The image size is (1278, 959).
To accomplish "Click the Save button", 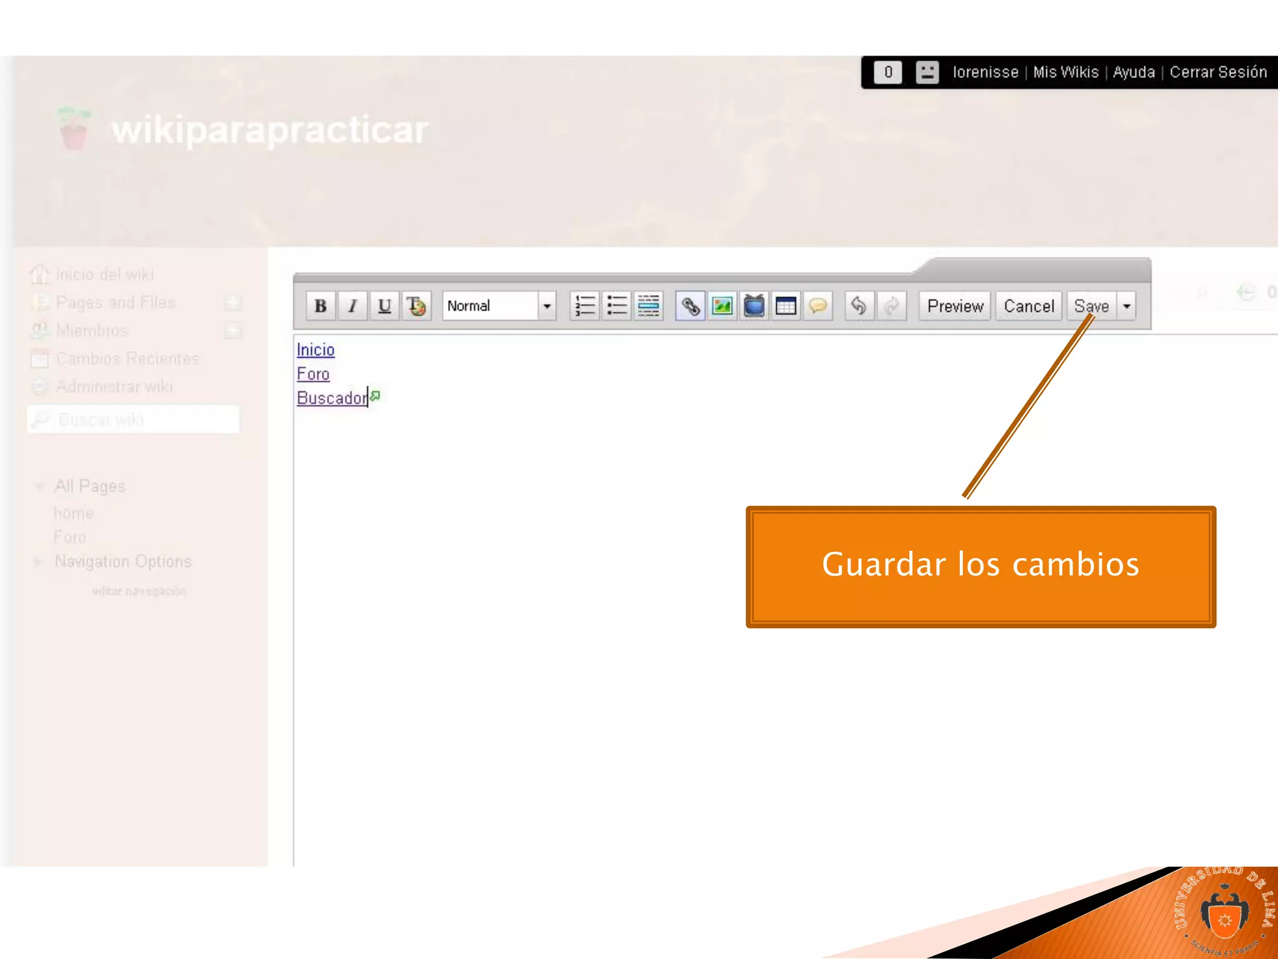I will tap(1091, 306).
